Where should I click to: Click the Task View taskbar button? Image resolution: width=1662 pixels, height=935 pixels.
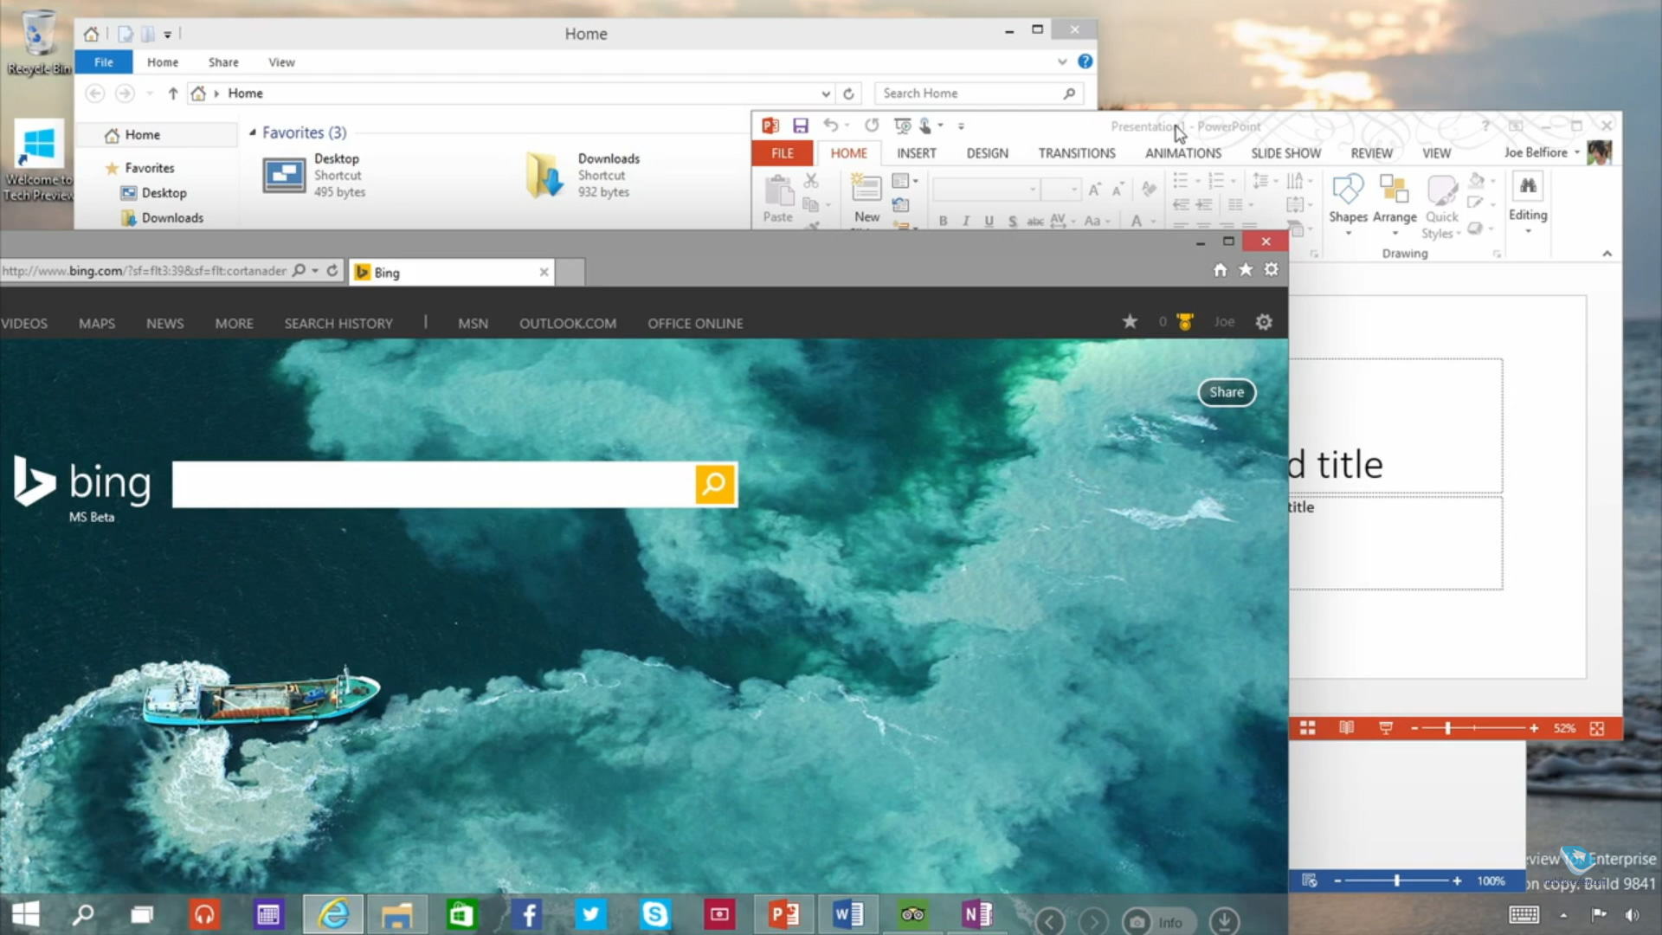[x=142, y=914]
